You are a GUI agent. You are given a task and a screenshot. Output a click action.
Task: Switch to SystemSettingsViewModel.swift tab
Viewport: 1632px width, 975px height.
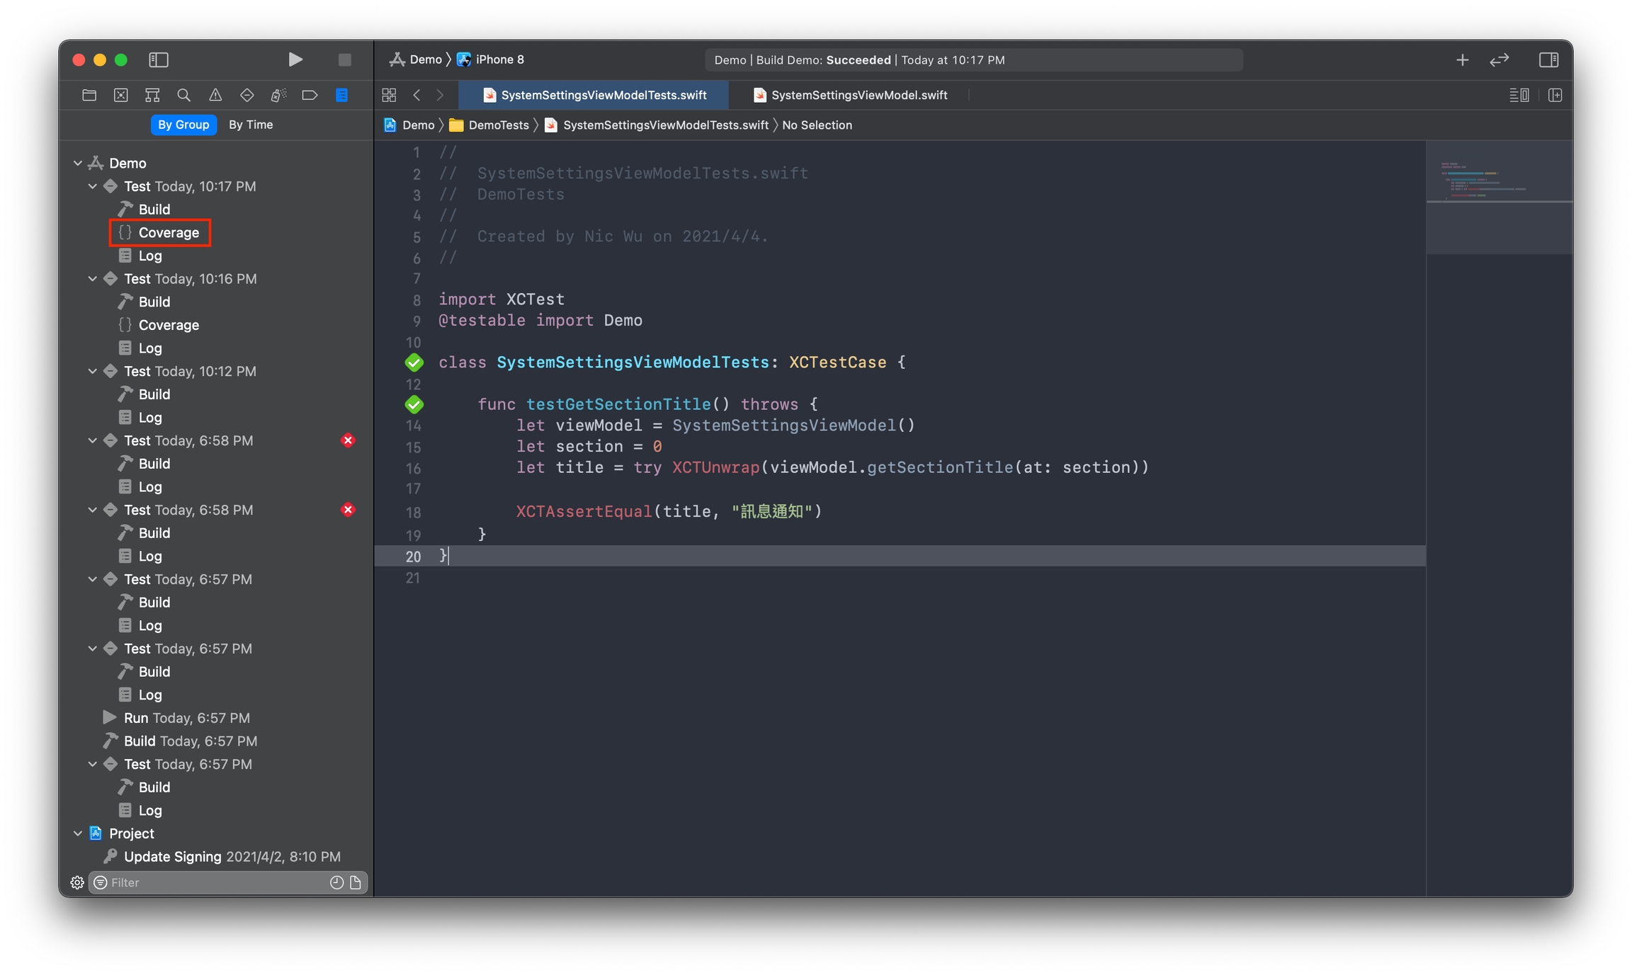pyautogui.click(x=858, y=95)
